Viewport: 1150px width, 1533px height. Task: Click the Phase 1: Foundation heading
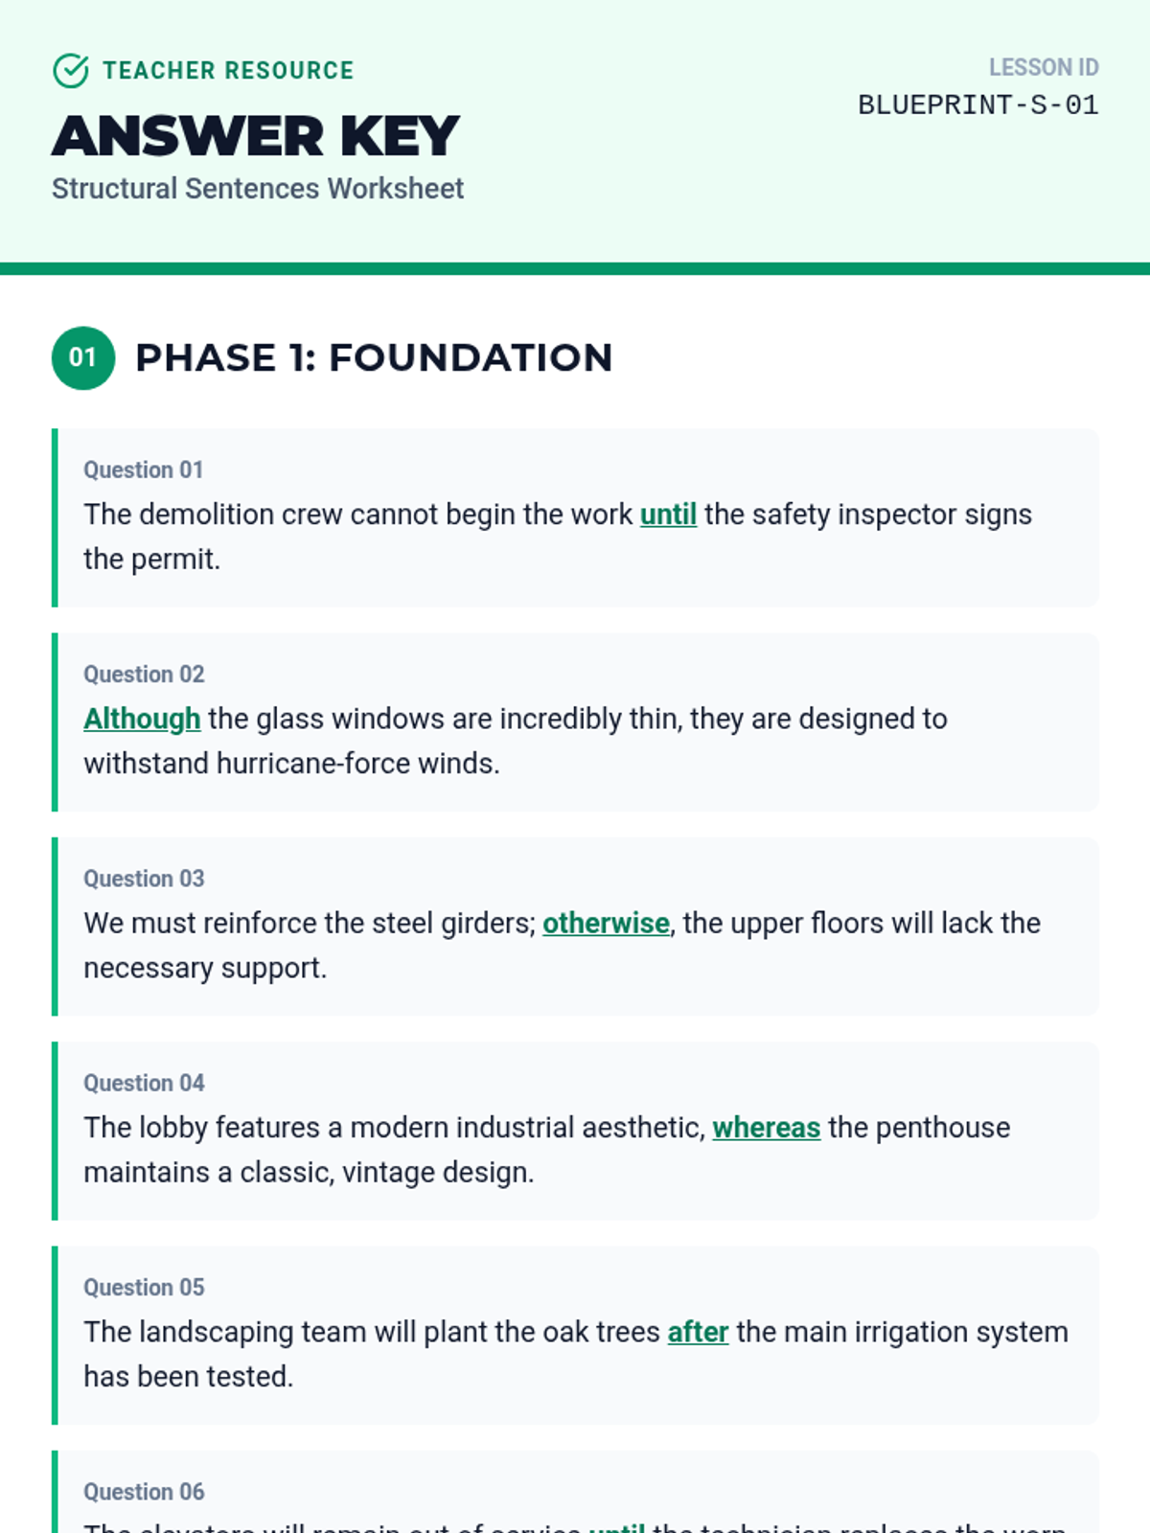click(x=374, y=358)
